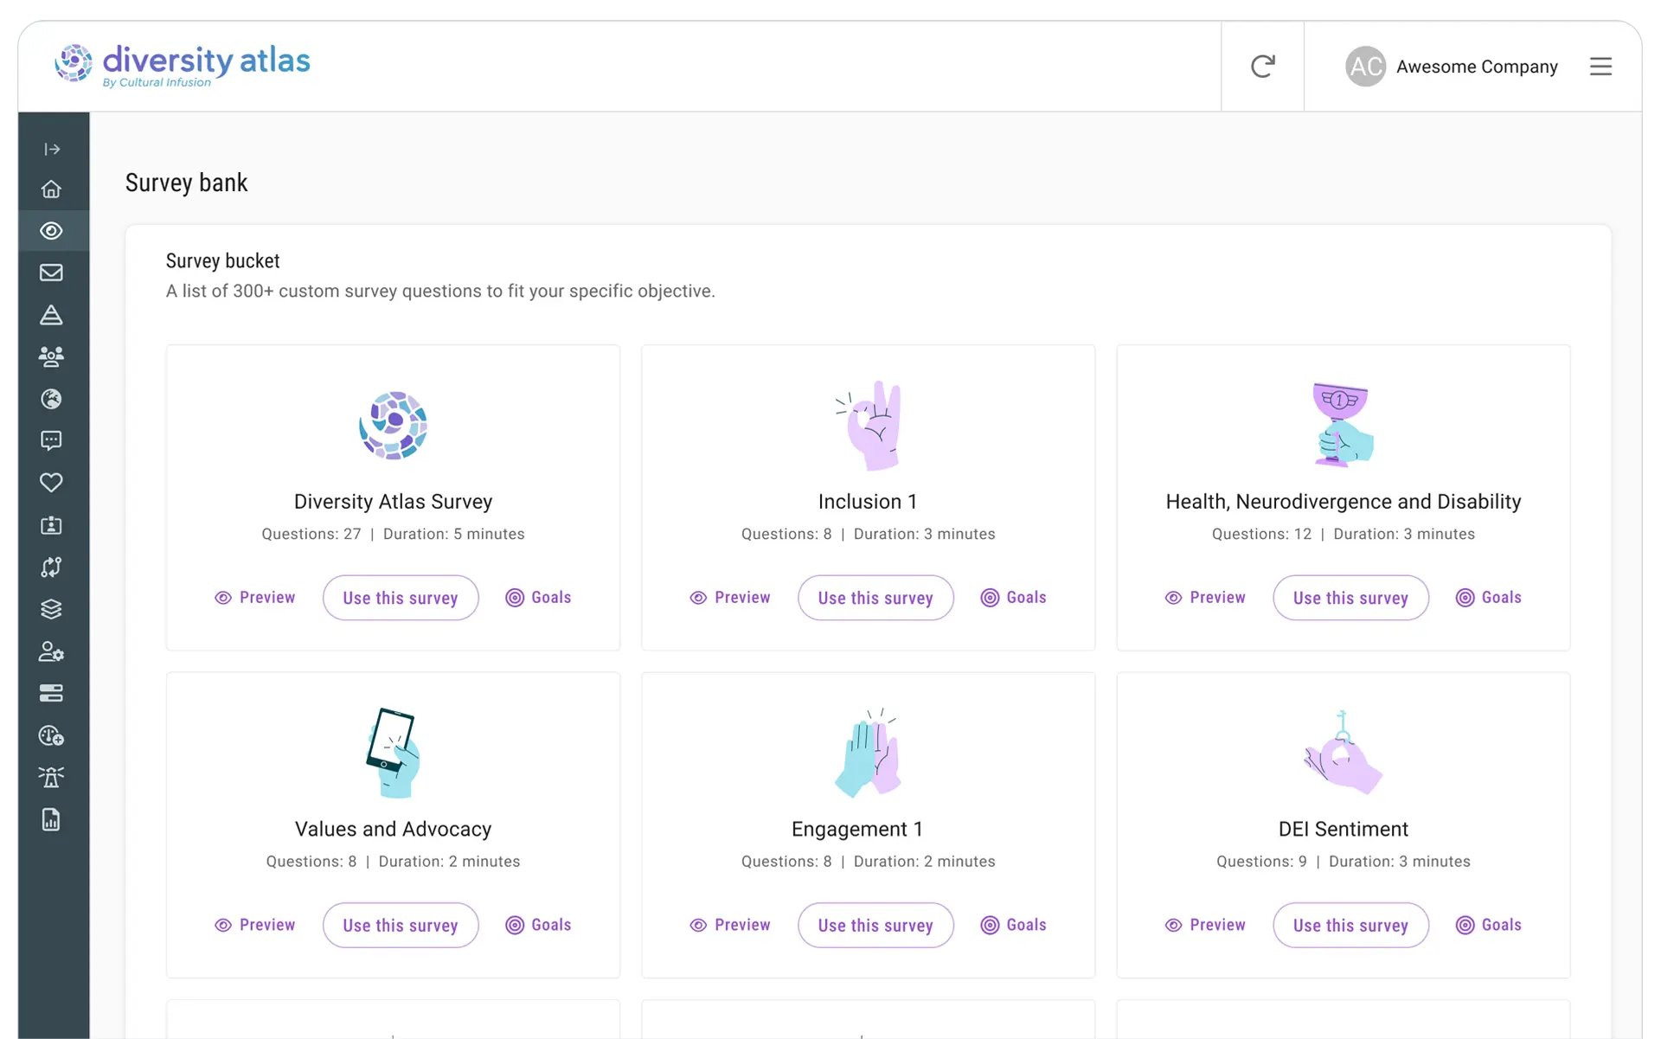Click the 'Engagement 1' card title
Image resolution: width=1661 pixels, height=1039 pixels.
(857, 829)
